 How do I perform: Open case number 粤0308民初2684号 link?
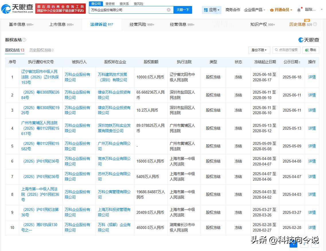pyautogui.click(x=40, y=95)
